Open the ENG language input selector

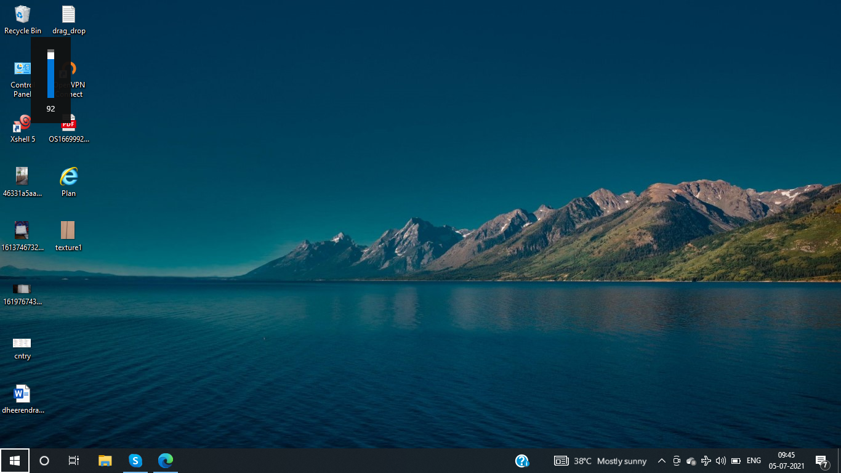754,461
